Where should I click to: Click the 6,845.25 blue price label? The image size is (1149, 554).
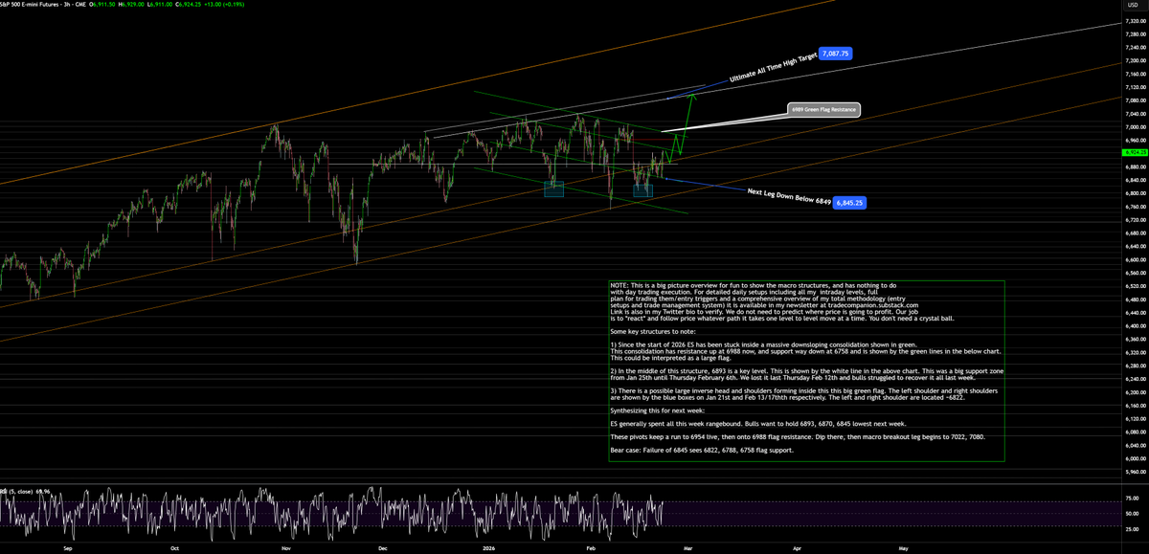pos(849,203)
